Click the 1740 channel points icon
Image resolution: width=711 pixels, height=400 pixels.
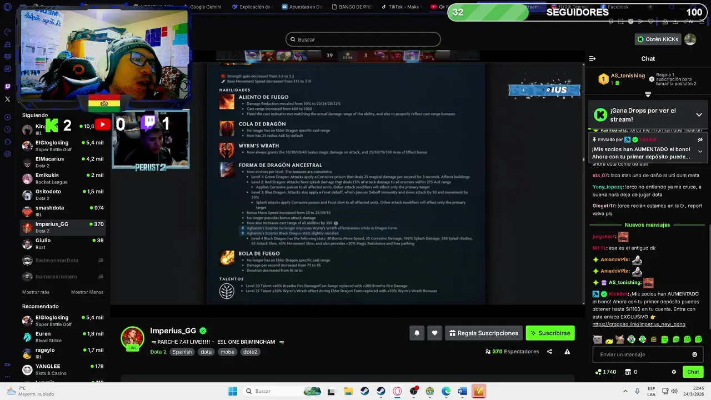[598, 372]
